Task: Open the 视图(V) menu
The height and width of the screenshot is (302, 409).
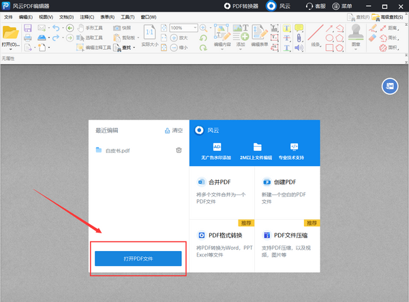Action: (x=46, y=17)
